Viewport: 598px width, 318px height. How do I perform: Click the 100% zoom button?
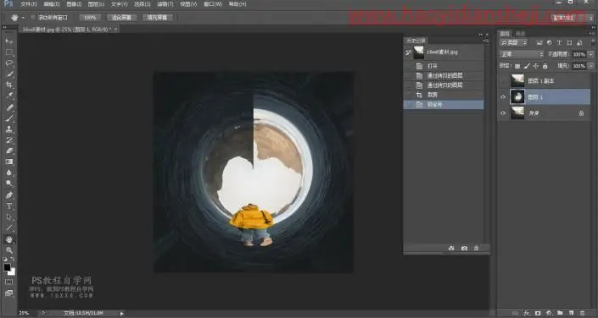pyautogui.click(x=90, y=18)
